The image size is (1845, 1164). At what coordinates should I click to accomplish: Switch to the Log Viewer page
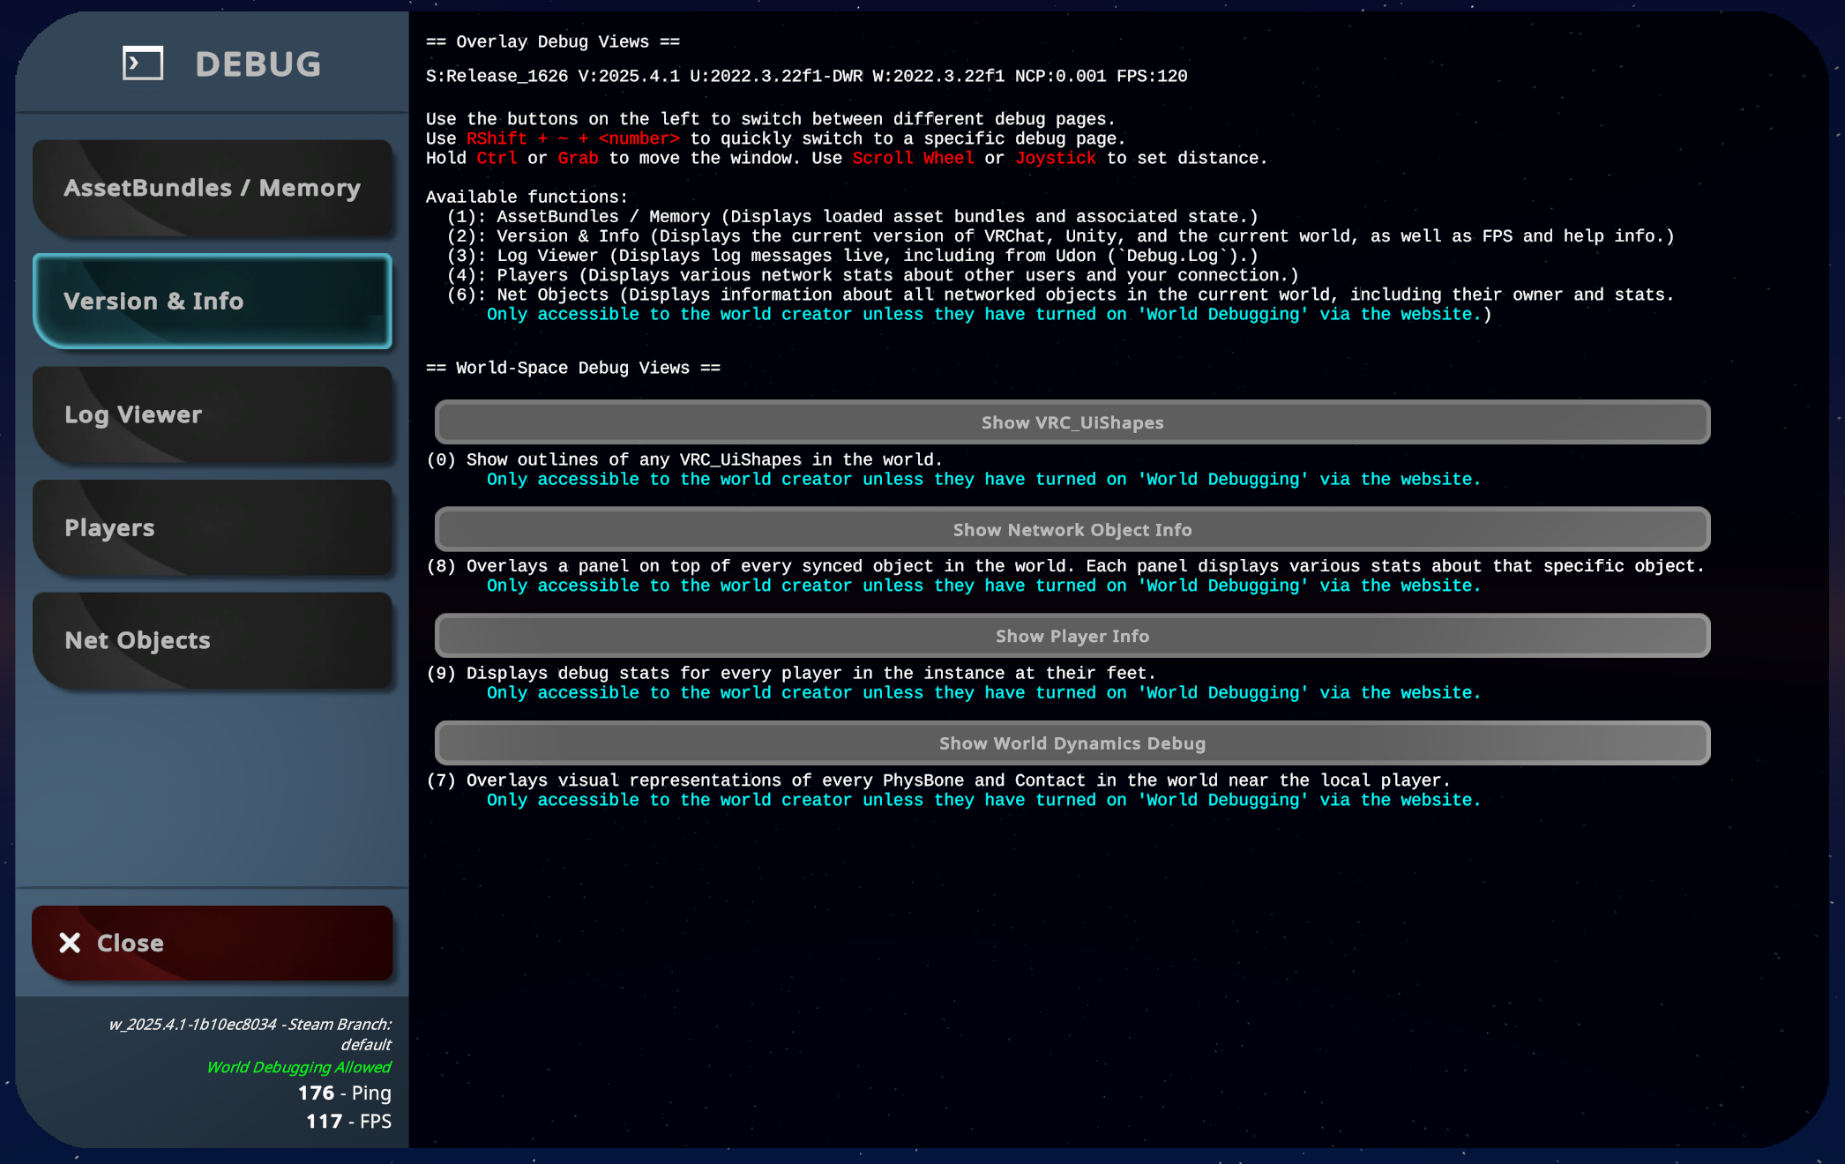tap(212, 414)
